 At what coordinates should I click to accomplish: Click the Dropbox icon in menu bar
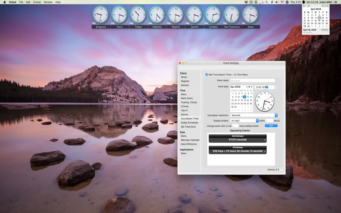pos(246,2)
